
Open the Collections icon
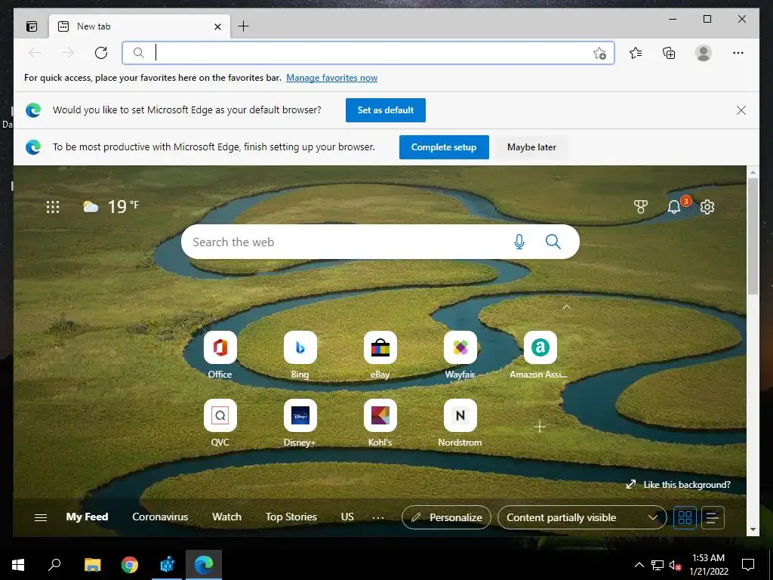[669, 53]
